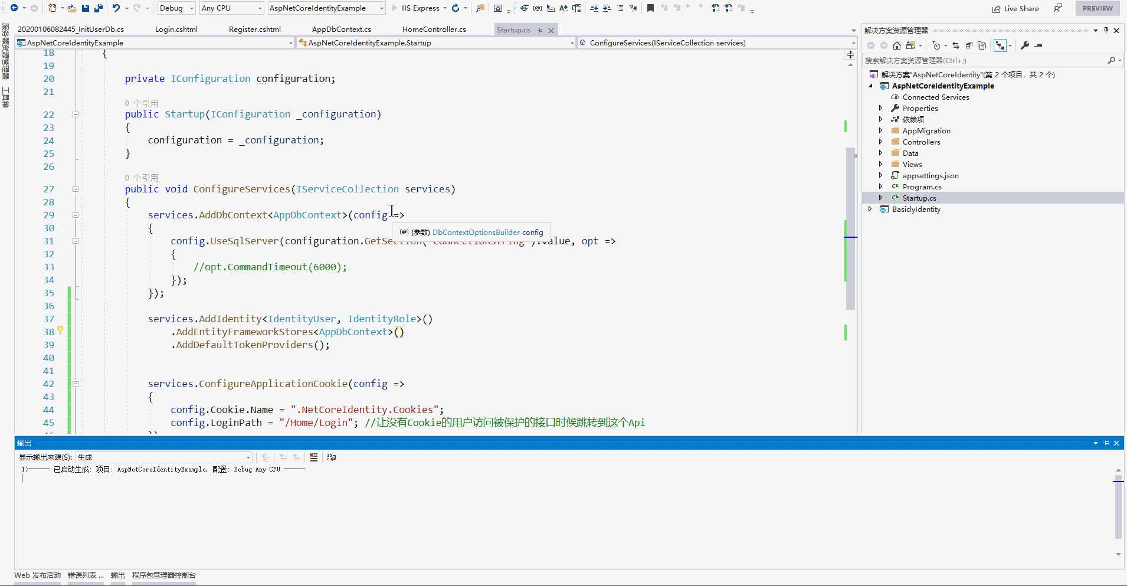Open the output source dropdown showing 生成
The image size is (1127, 586).
click(x=164, y=457)
